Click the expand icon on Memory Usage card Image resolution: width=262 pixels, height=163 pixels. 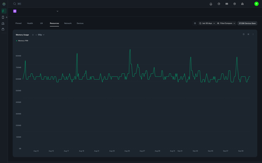point(248,34)
